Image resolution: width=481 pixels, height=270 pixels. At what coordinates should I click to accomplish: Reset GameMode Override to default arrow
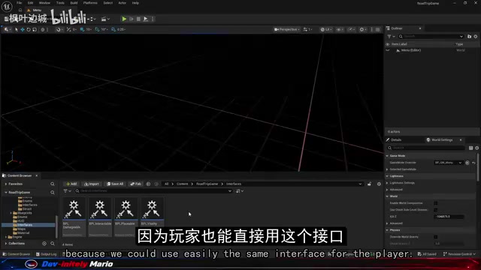[474, 163]
